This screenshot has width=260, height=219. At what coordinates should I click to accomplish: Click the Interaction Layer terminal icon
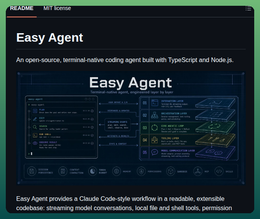[155, 103]
